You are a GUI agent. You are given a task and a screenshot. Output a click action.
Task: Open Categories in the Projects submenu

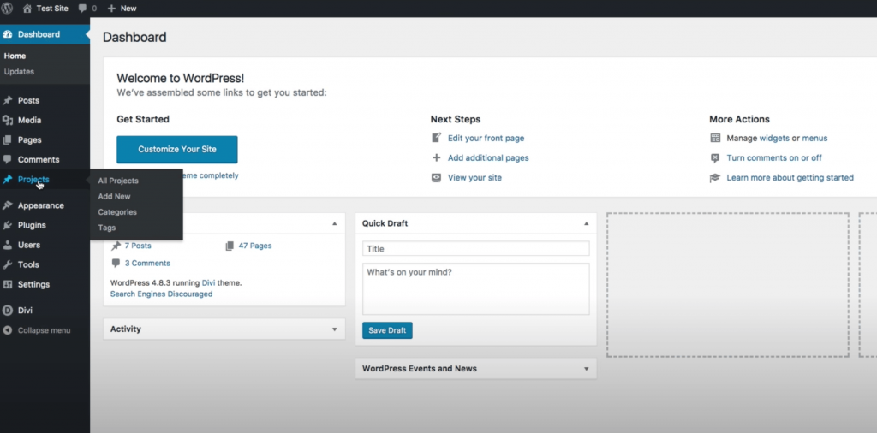117,212
